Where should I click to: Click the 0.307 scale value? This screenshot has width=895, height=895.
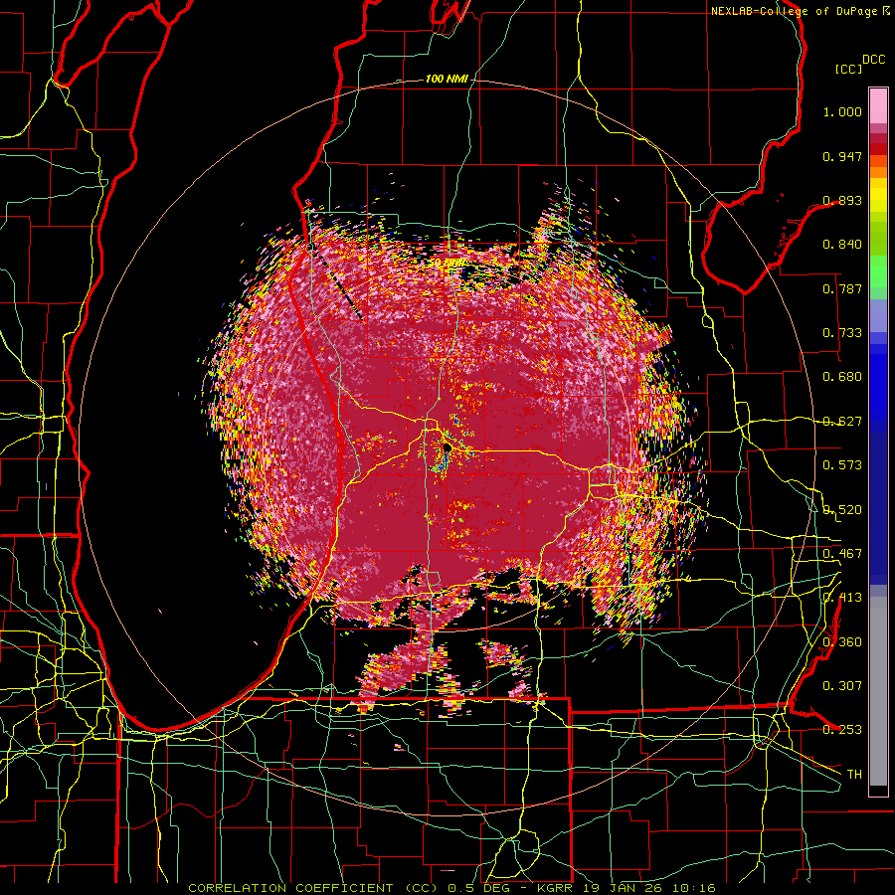click(x=842, y=685)
